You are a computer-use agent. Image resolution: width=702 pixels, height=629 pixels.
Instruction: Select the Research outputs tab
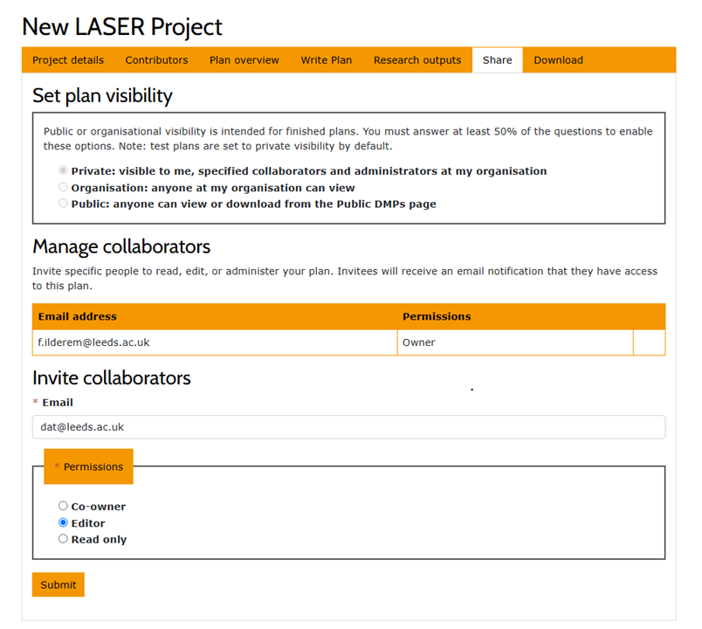(x=417, y=60)
